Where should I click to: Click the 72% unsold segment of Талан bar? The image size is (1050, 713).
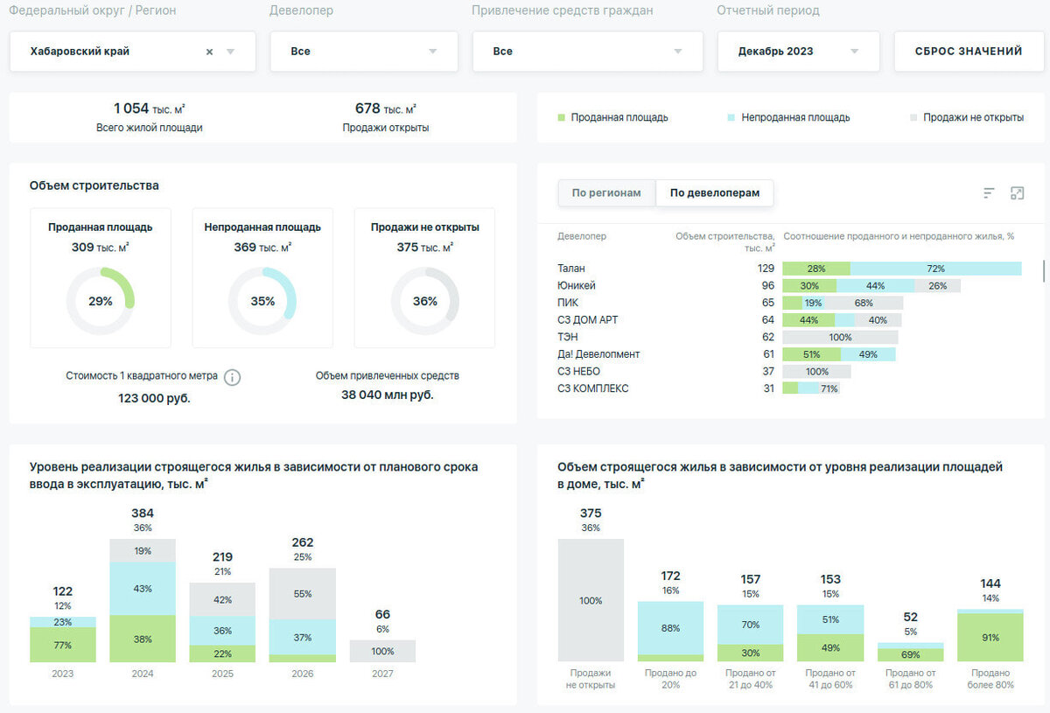[935, 269]
